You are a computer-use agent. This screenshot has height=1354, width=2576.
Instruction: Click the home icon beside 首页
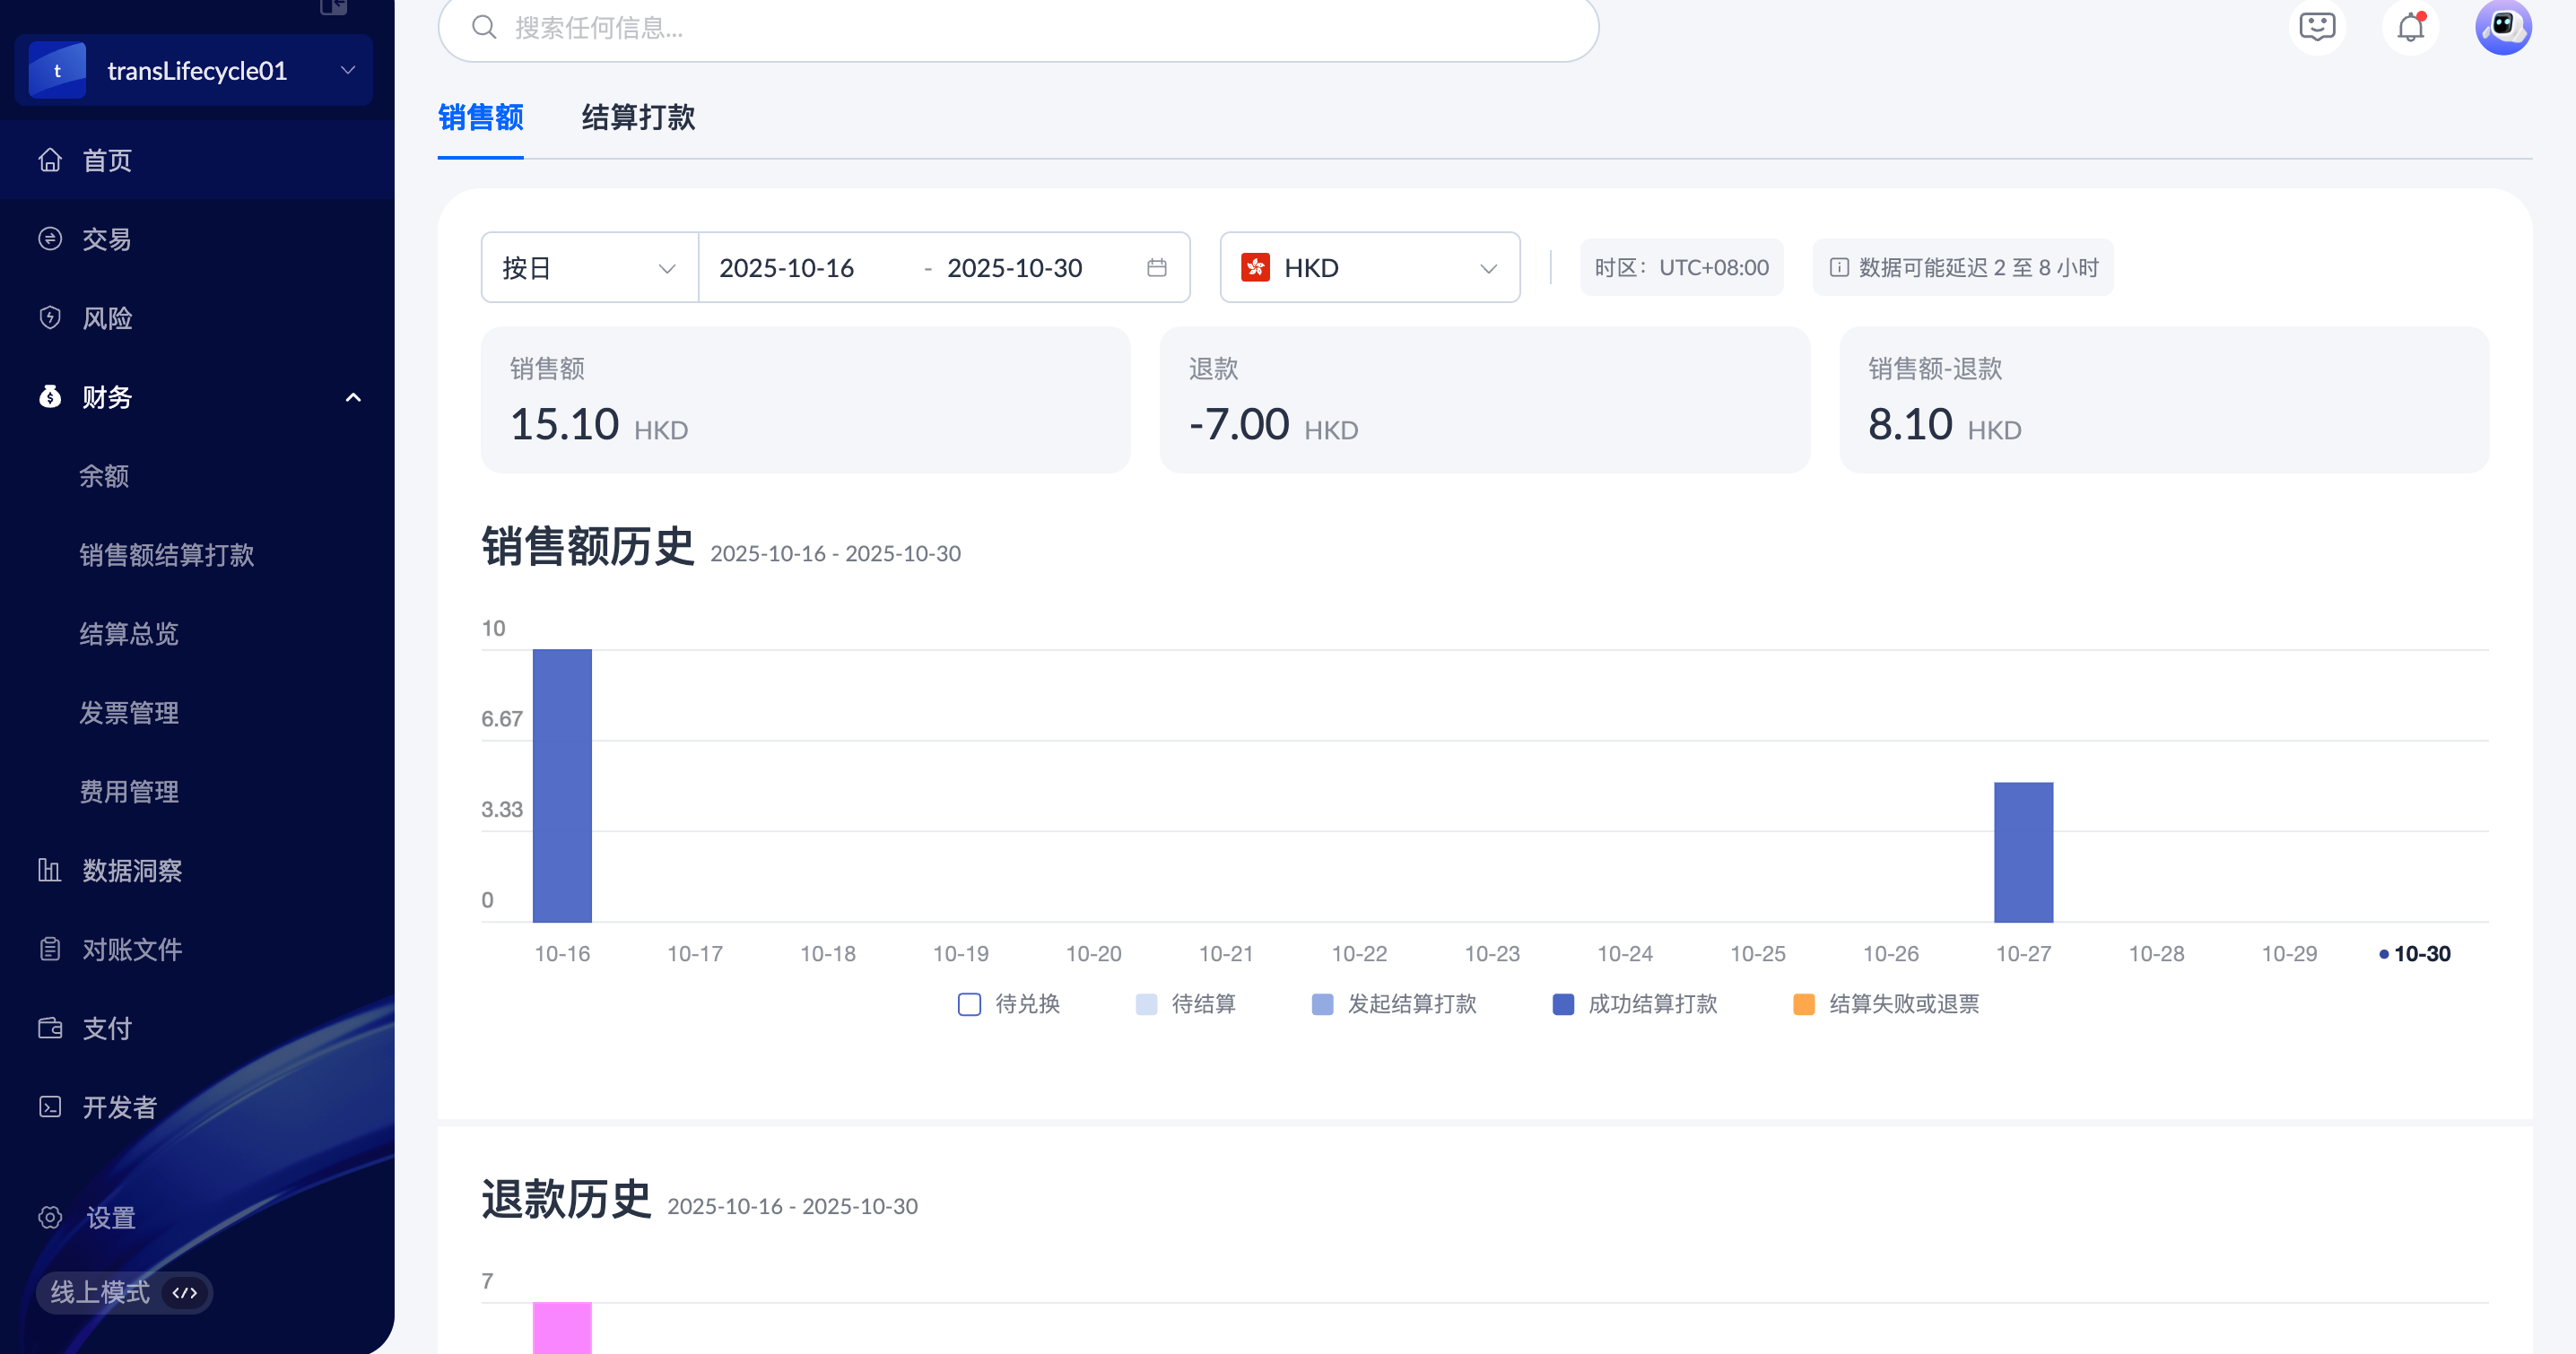tap(50, 160)
